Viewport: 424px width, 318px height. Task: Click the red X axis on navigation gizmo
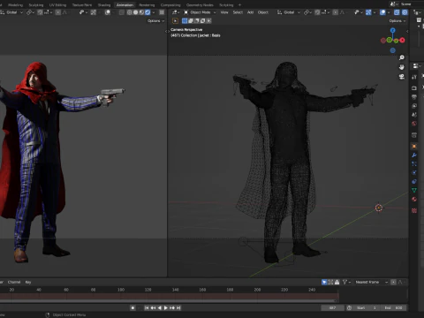coord(402,41)
